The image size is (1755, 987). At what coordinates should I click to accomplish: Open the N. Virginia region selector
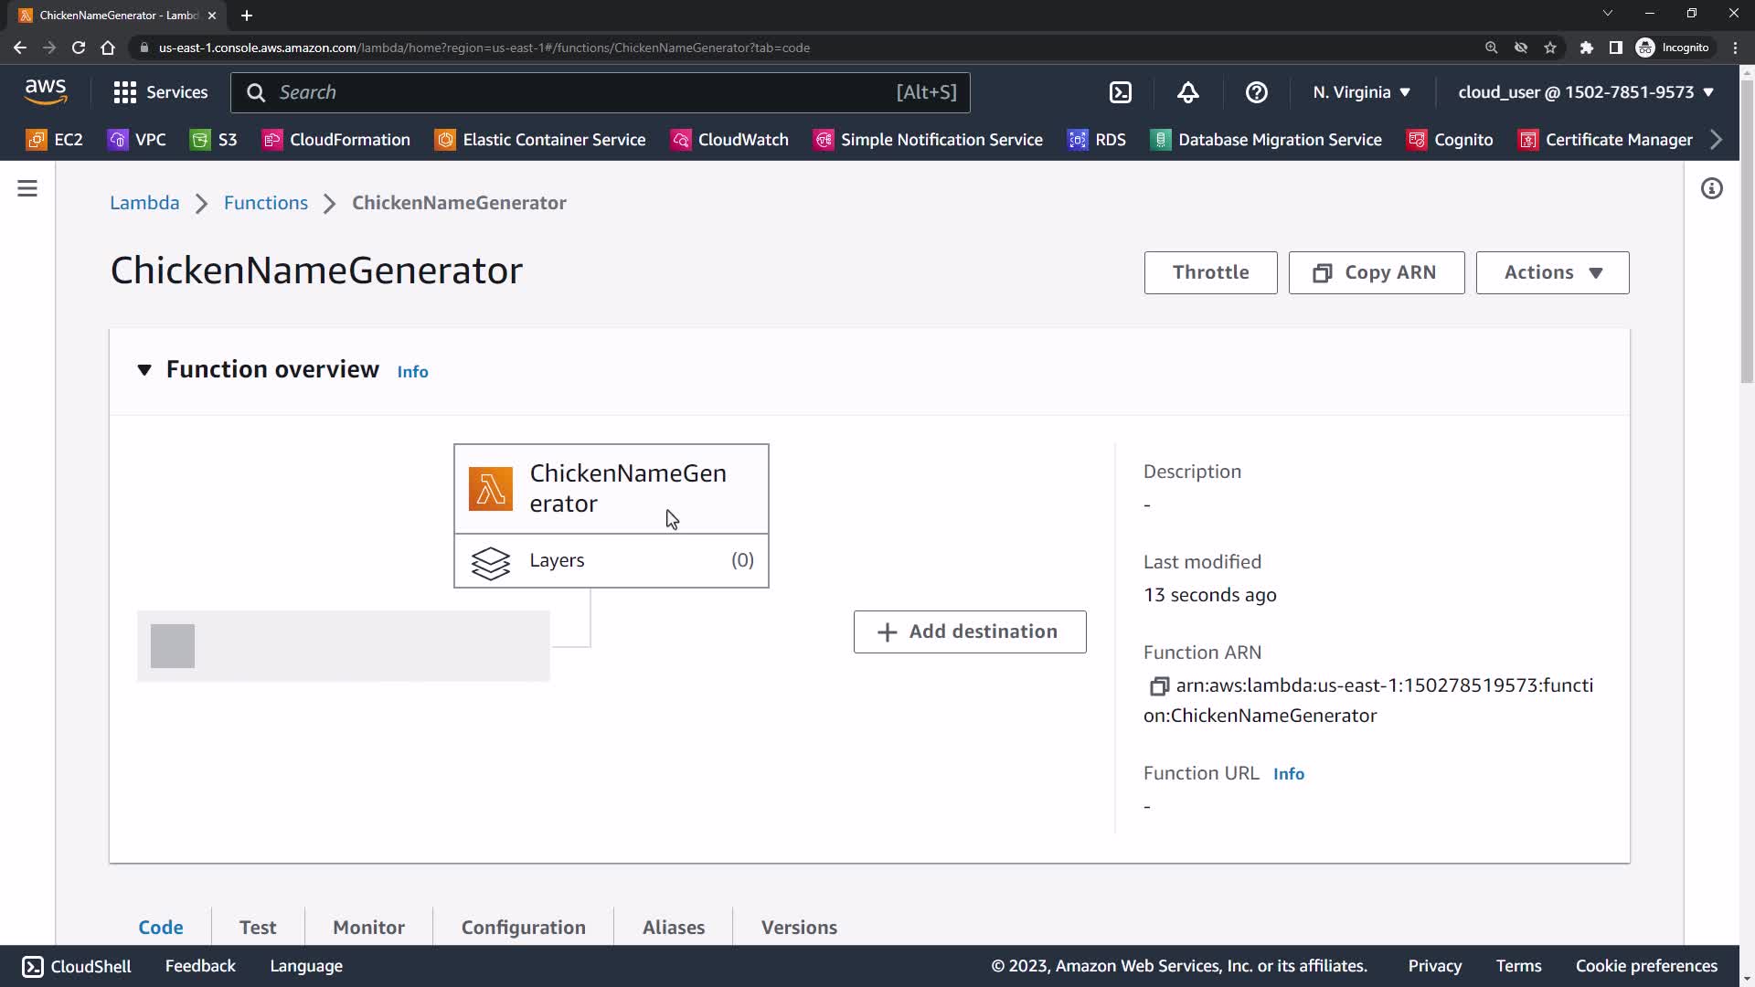point(1361,92)
